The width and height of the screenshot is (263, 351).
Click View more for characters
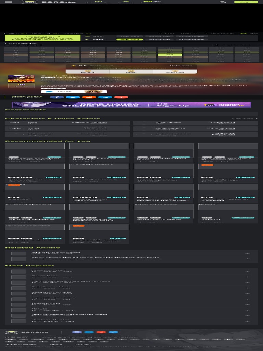point(245,118)
